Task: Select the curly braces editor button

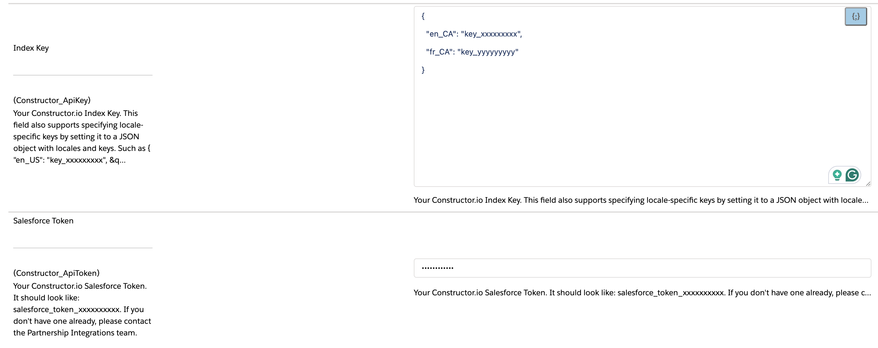Action: (856, 16)
